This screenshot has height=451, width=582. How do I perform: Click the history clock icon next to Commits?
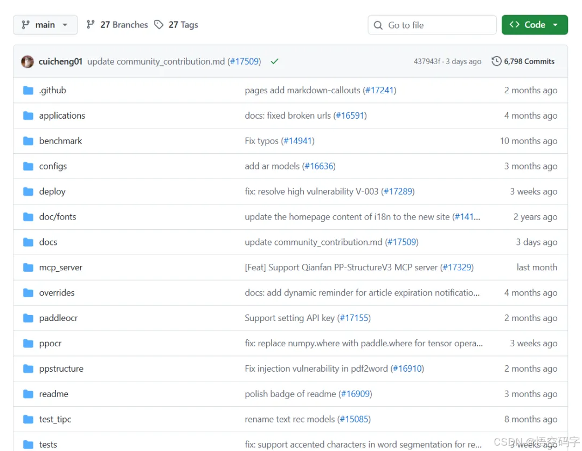coord(496,61)
